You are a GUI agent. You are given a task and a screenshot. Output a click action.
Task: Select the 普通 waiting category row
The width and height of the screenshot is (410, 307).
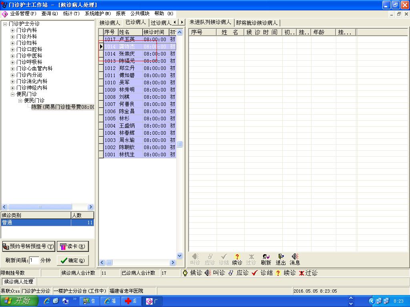click(47, 223)
